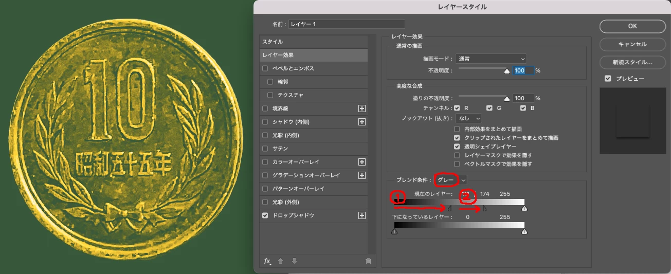Click the move effect down arrow icon
671x274 pixels.
click(x=294, y=261)
